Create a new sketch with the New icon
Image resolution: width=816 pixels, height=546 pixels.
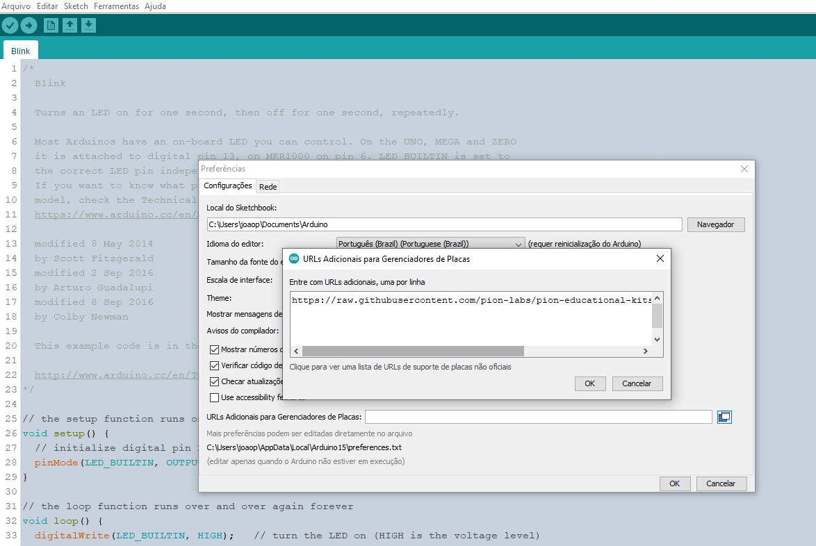tap(51, 25)
